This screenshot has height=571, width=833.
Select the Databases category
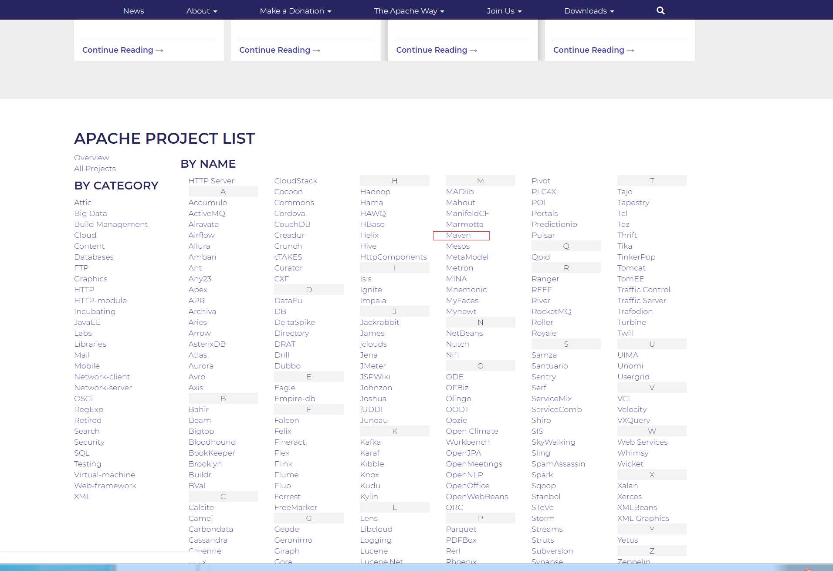[x=94, y=257]
